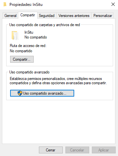Click the Ruta de acceso de red label

click(28, 46)
